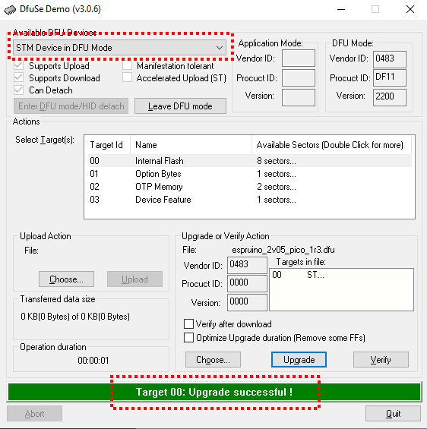Toggle Accelerated Upload (ST) checkbox

pos(128,77)
